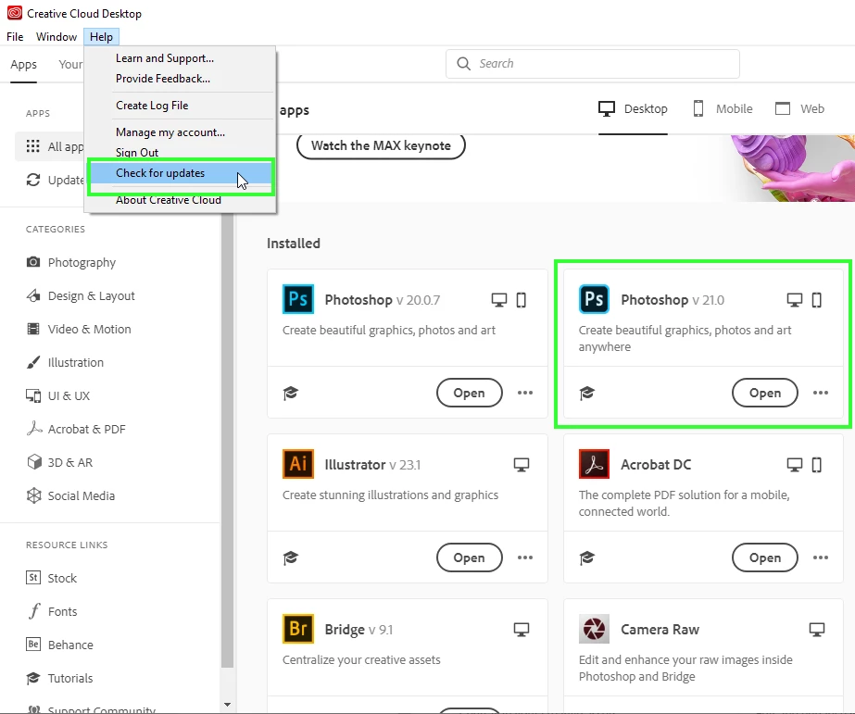Viewport: 855px width, 714px height.
Task: Click the Stock St icon
Action: pyautogui.click(x=33, y=578)
